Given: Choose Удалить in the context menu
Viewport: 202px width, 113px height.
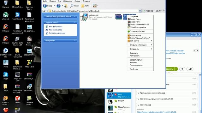Looking at the screenshot, I should point(140,62).
